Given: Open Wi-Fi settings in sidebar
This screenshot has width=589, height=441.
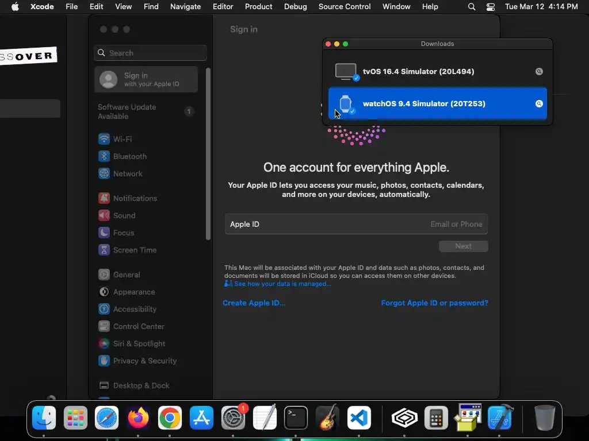Looking at the screenshot, I should click(x=115, y=139).
